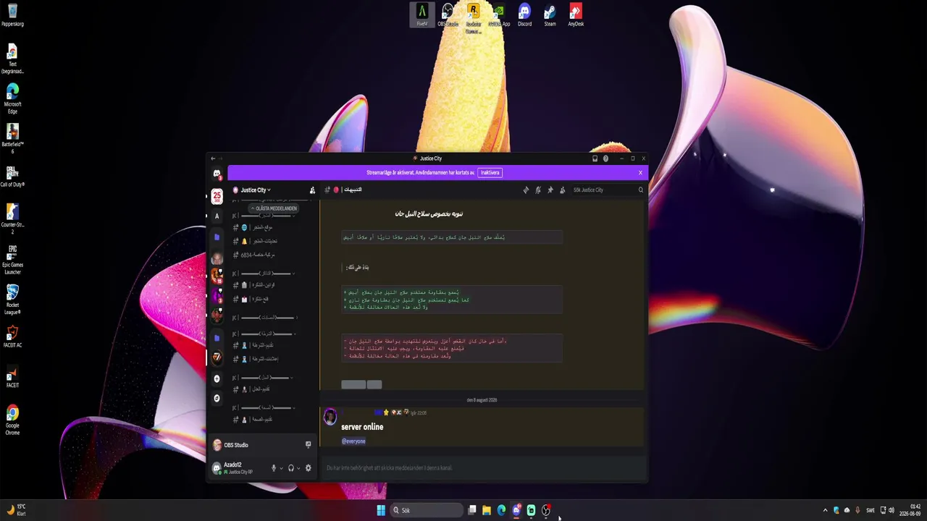This screenshot has width=927, height=521.
Task: Open Battlefield 6 desktop shortcut
Action: pos(12,139)
